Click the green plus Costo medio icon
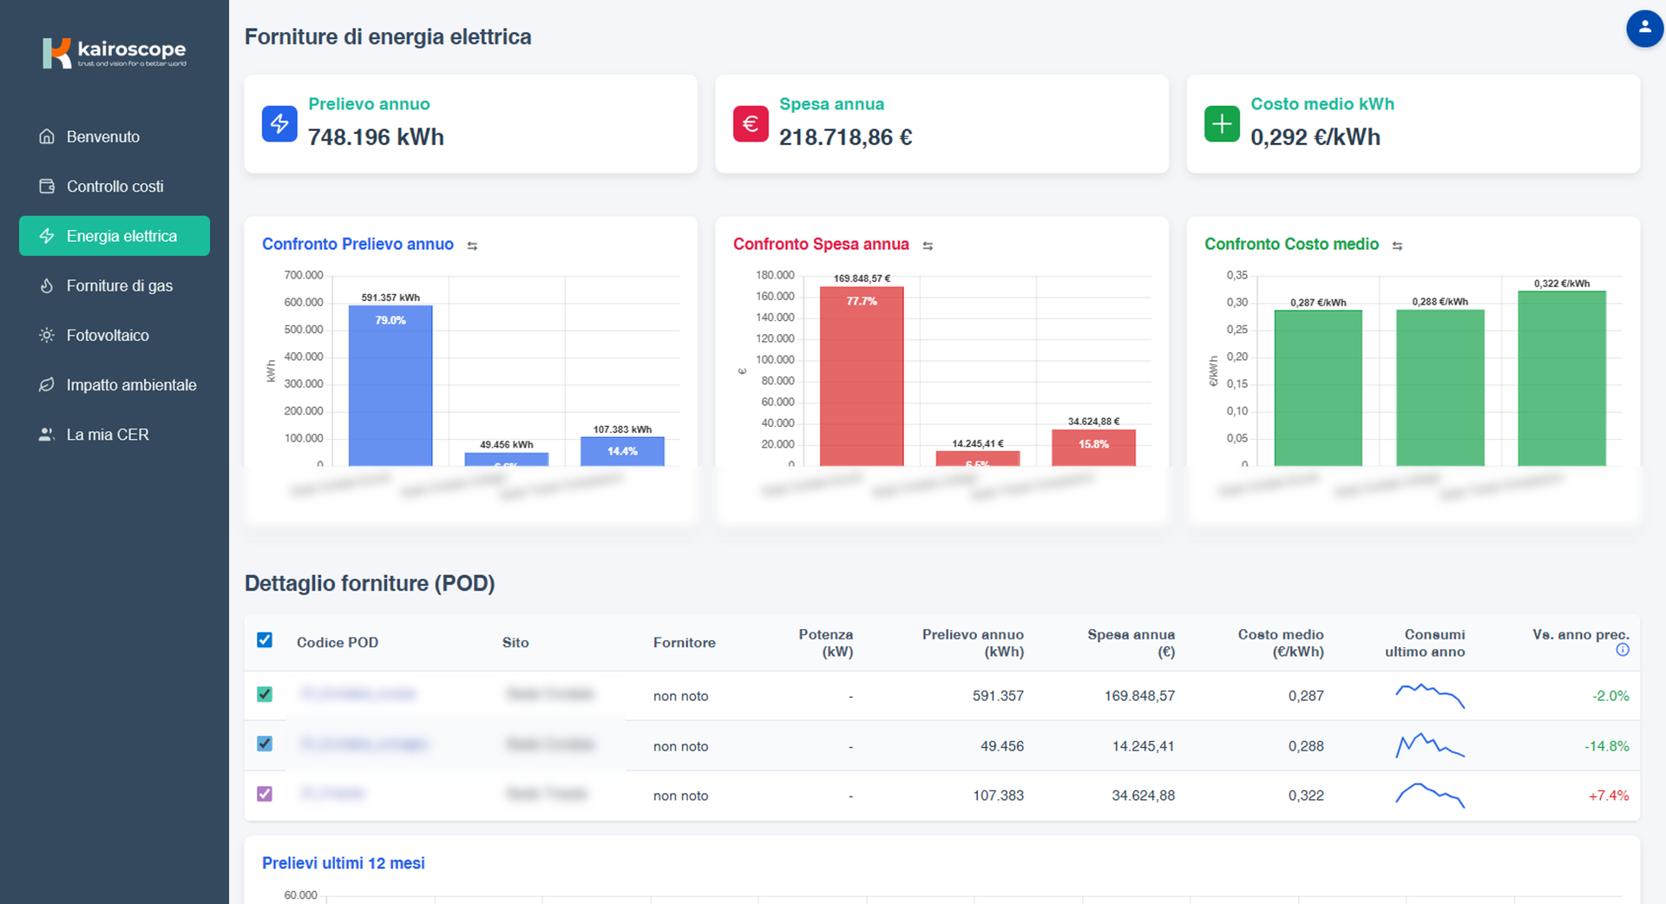The image size is (1666, 904). [x=1222, y=124]
